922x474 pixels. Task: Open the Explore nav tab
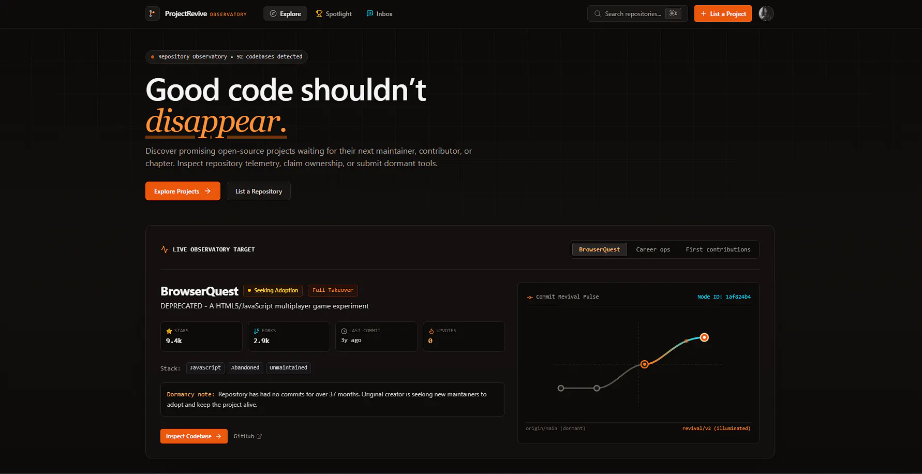click(285, 13)
